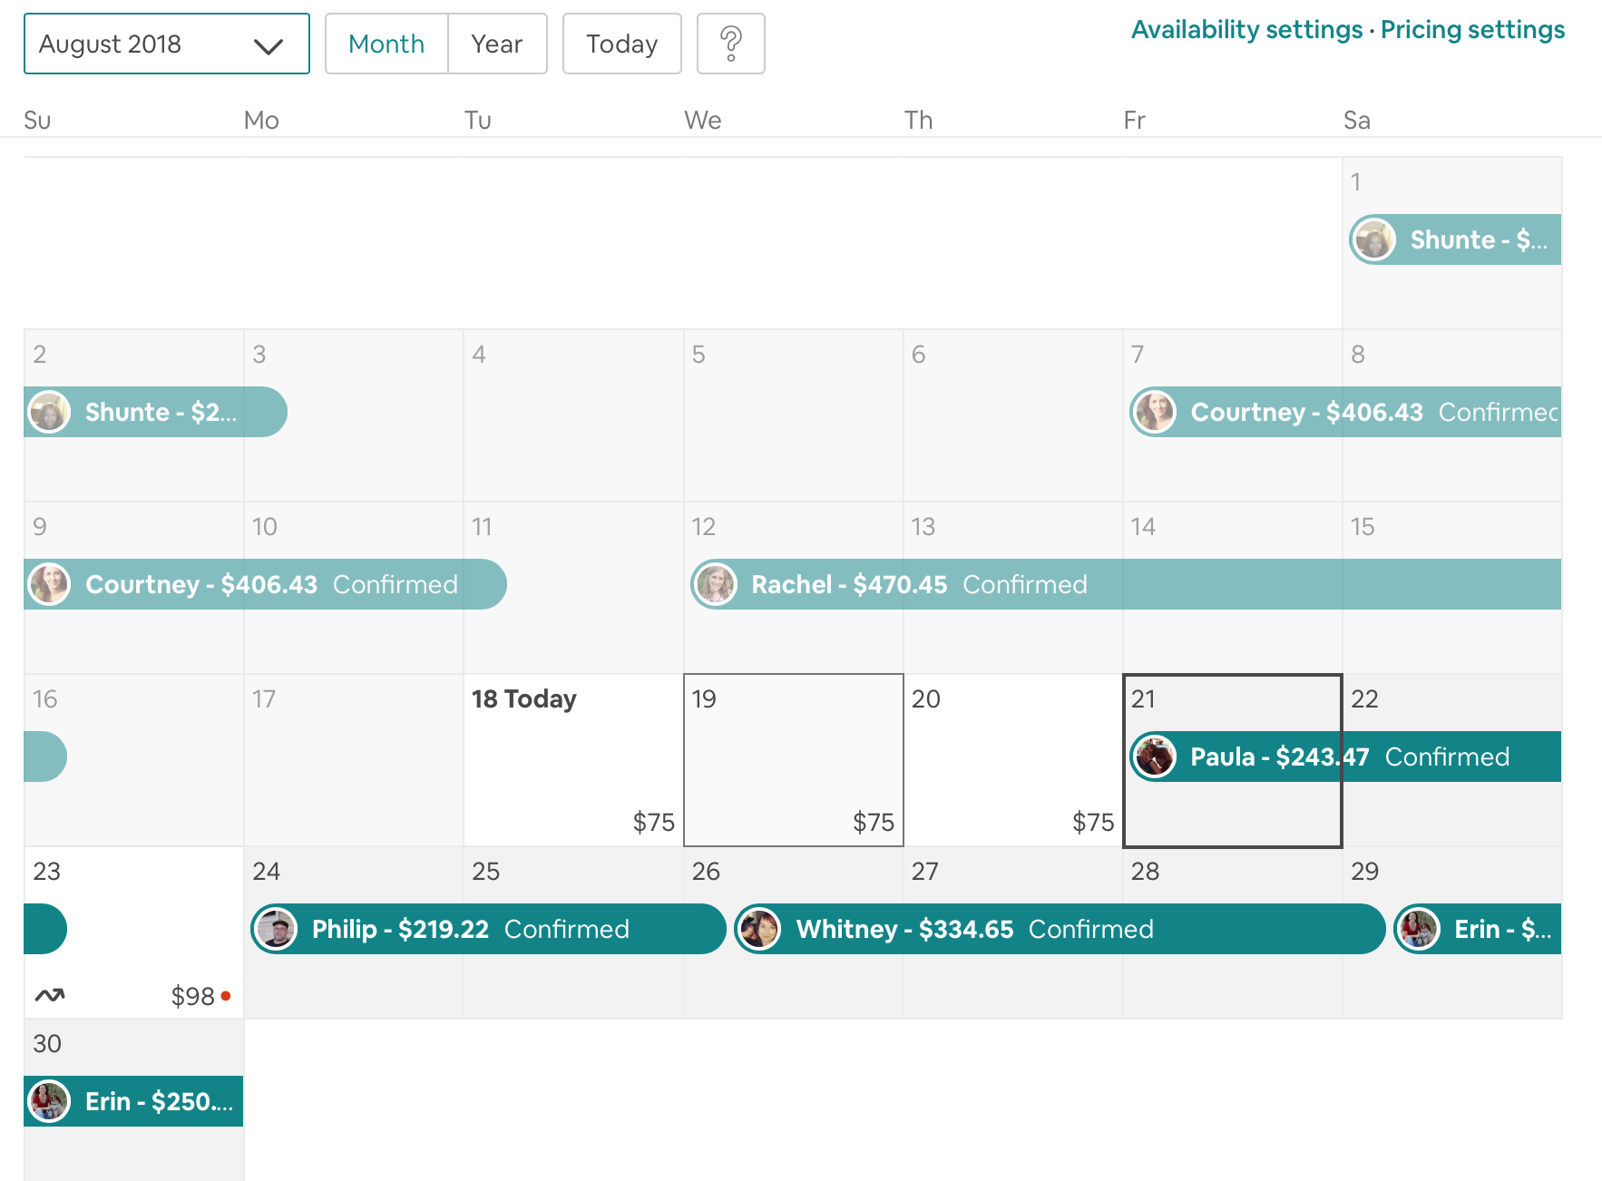Screen dimensions: 1602x1181
Task: Select the 18 Today cell
Action: tap(573, 760)
